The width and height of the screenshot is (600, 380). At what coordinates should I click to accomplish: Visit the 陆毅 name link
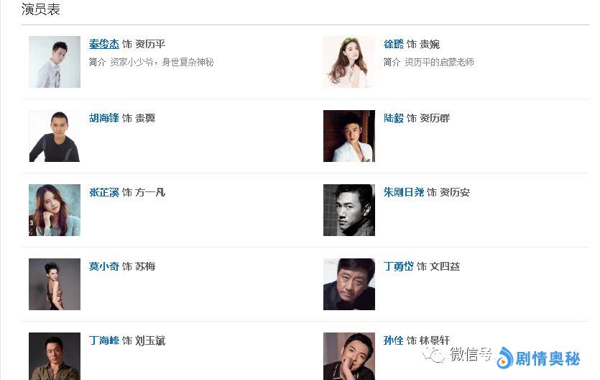pyautogui.click(x=394, y=118)
